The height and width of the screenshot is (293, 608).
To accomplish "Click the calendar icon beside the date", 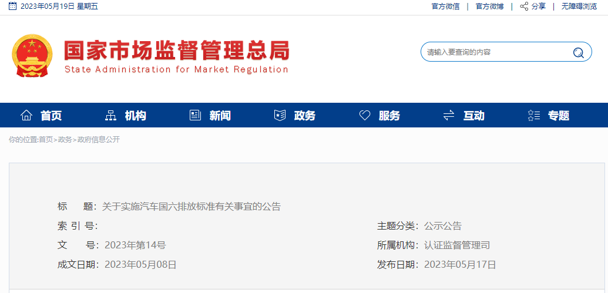I will [12, 6].
